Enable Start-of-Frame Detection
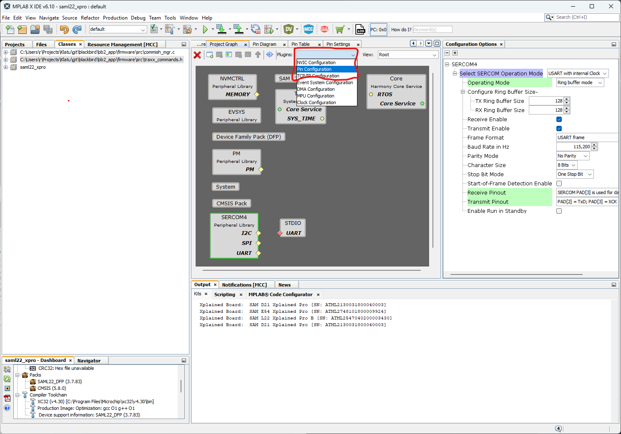 (558, 183)
